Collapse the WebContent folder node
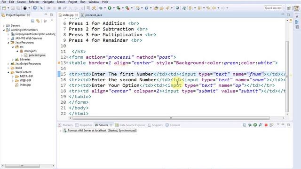Image resolution: width=301 pixels, height=169 pixels. pyautogui.click(x=8, y=72)
